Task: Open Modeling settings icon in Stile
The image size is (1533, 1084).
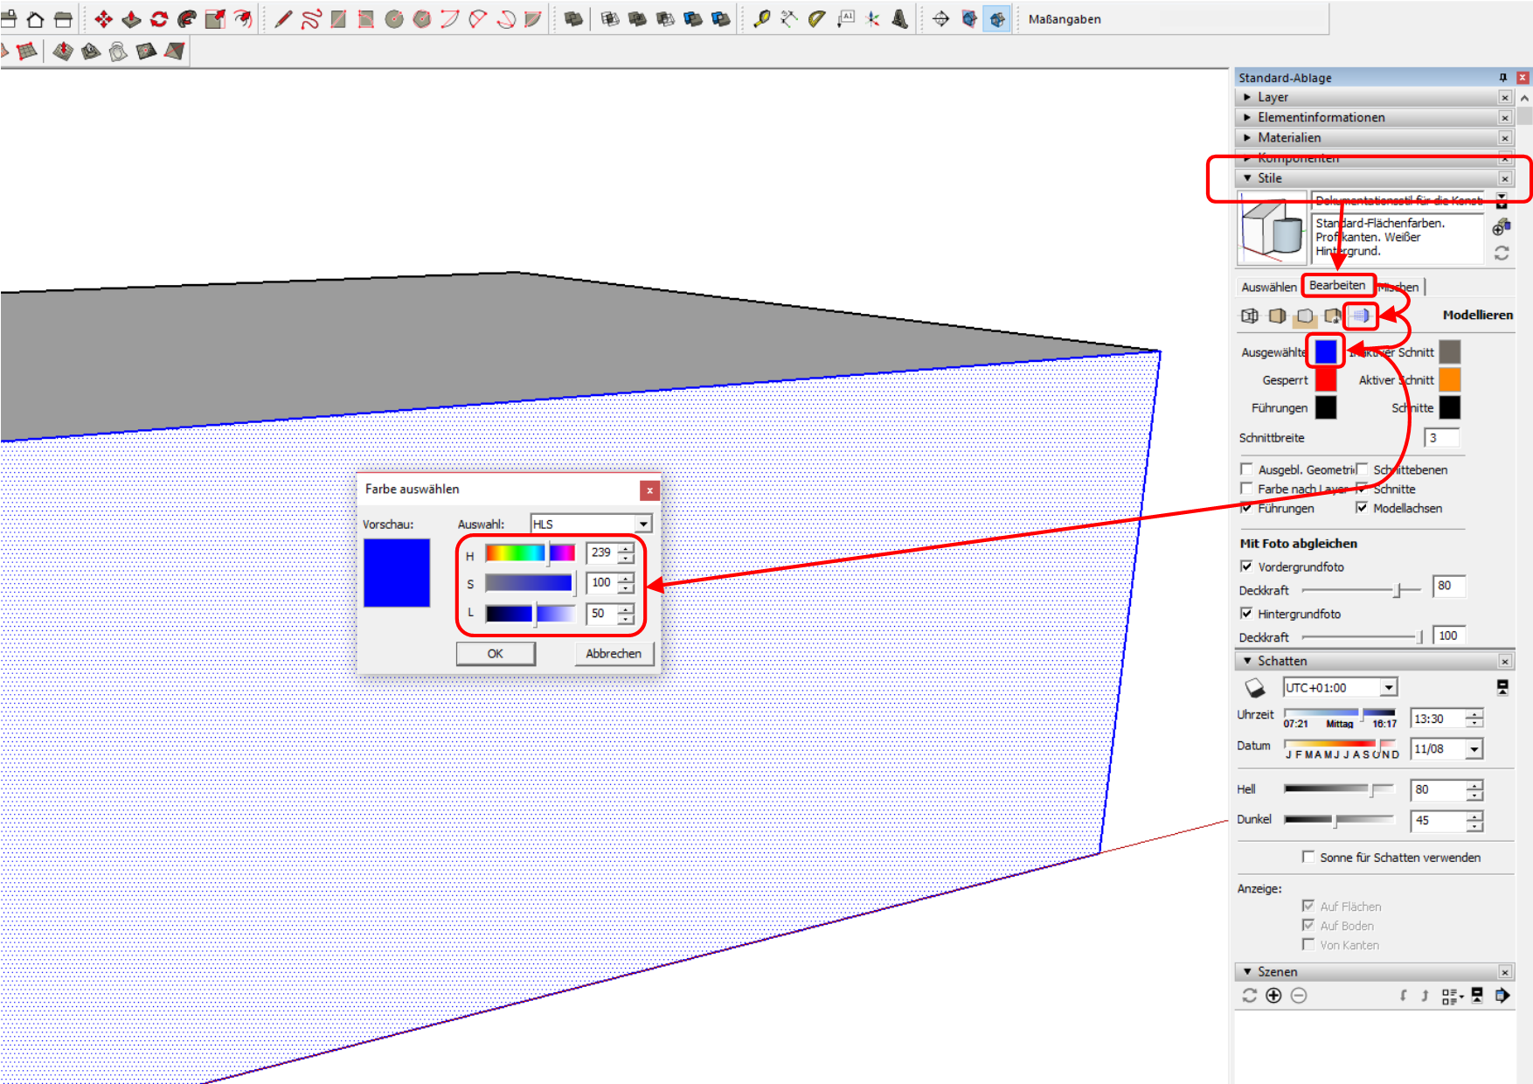Action: click(x=1361, y=316)
